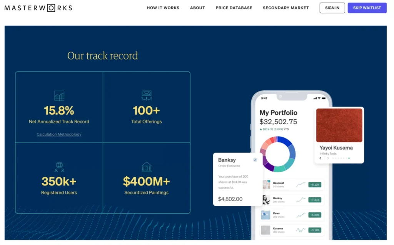
Task: Click the Kusama sparkline chart in portfolio list
Action: pyautogui.click(x=301, y=230)
